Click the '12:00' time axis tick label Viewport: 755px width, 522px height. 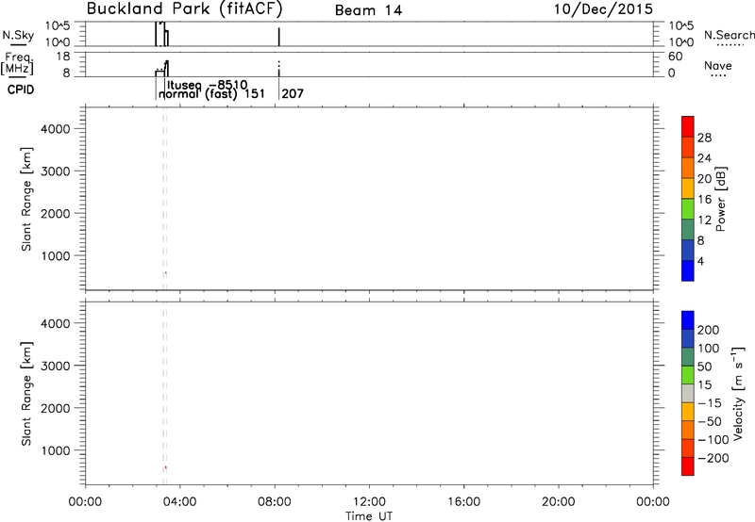(x=369, y=502)
